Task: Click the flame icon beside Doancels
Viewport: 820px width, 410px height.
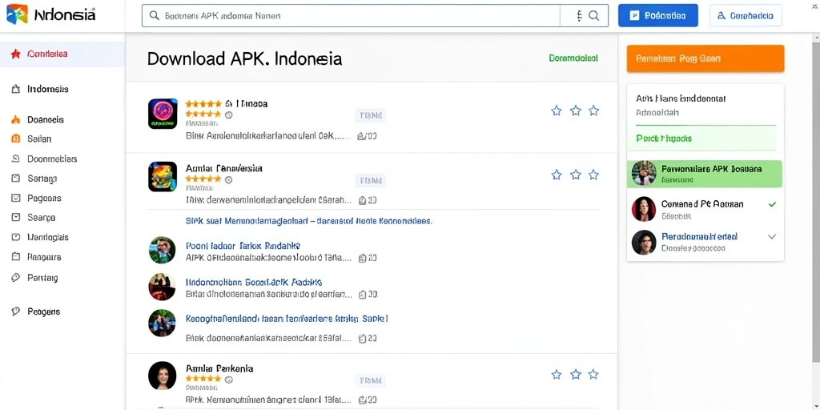Action: [16, 119]
